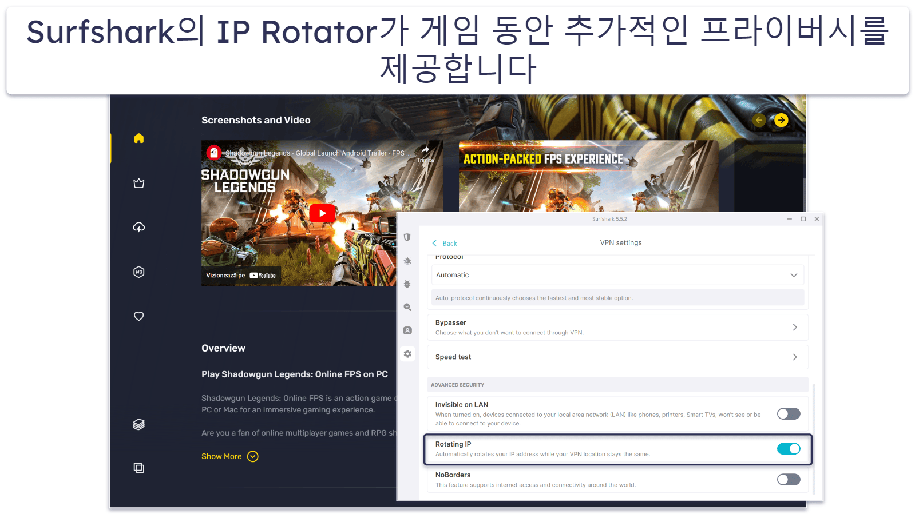Screen dimensions: 915x514
Task: Enable the NoBorders switch
Action: pyautogui.click(x=789, y=479)
